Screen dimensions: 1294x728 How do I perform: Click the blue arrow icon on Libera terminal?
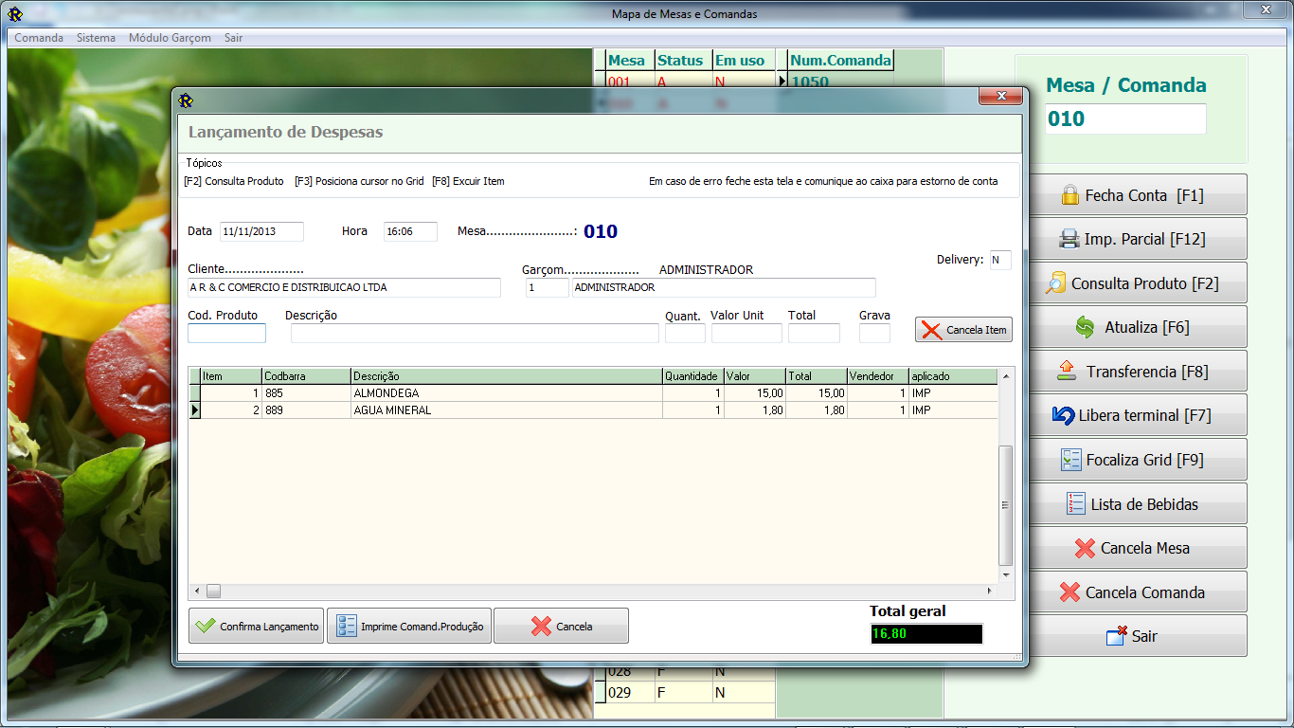tap(1063, 415)
